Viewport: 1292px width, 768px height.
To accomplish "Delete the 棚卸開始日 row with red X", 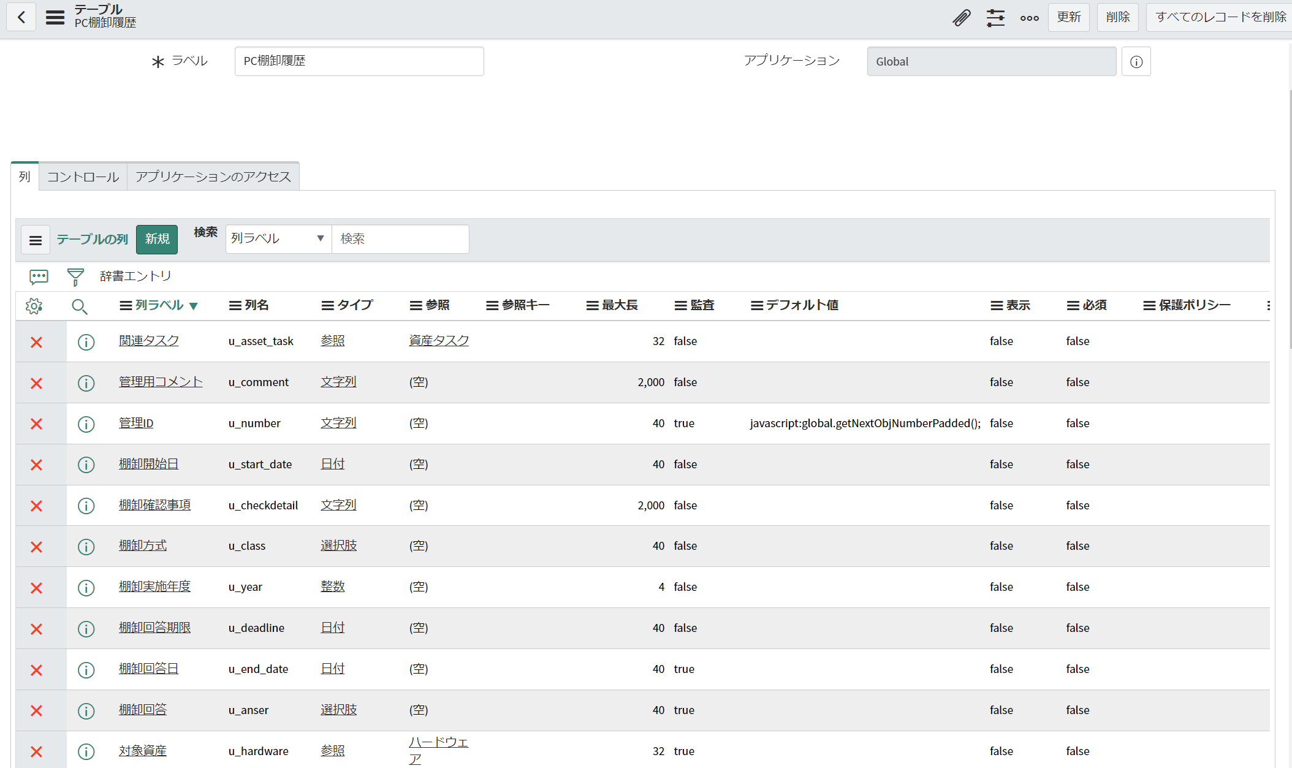I will (x=37, y=465).
